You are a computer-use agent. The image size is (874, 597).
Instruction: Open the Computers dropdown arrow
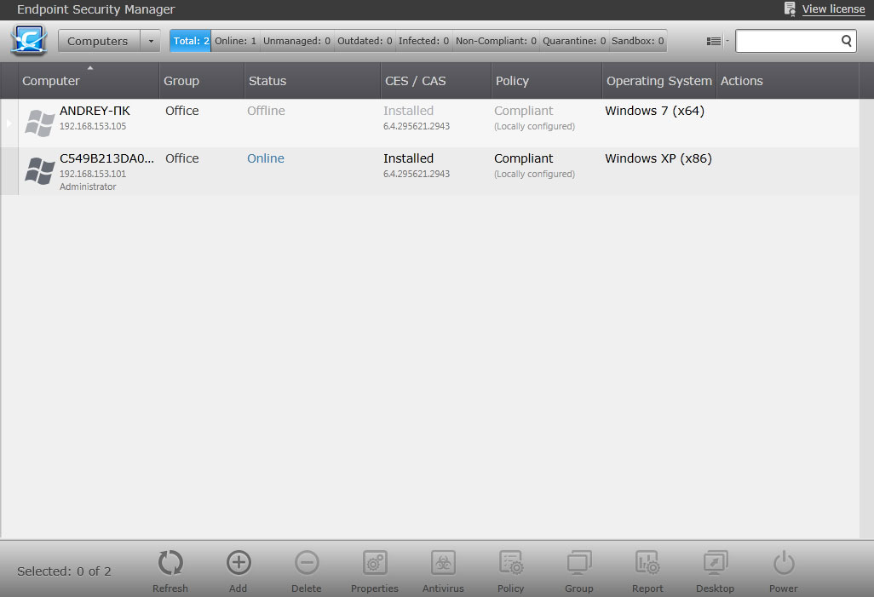coord(151,41)
